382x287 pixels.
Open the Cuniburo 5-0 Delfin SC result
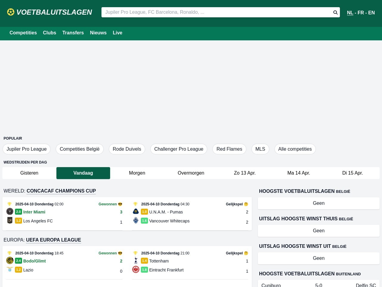click(x=319, y=285)
